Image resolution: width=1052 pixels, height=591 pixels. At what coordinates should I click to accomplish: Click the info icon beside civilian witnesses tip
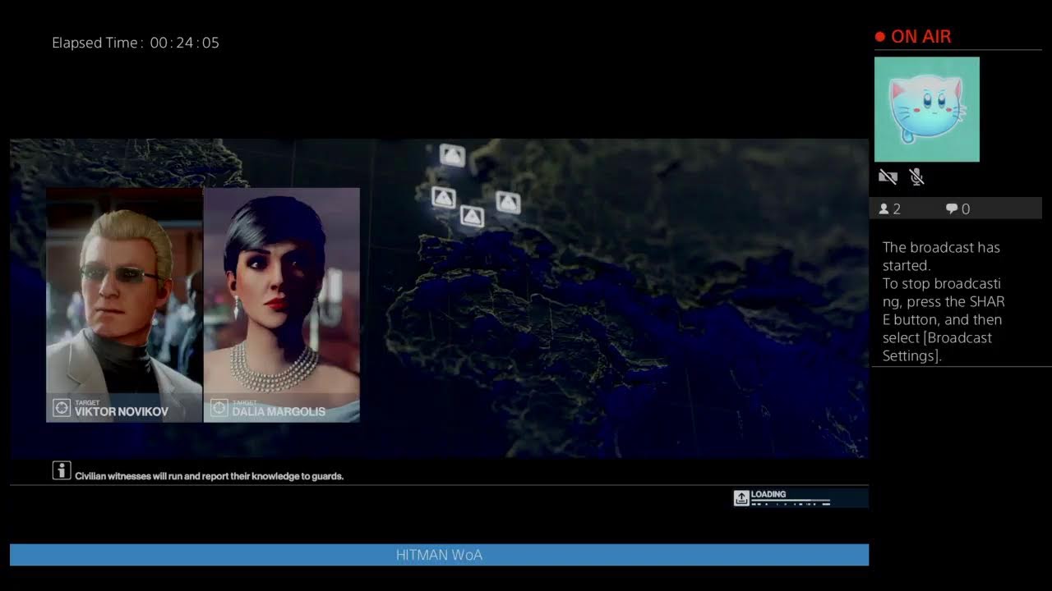coord(62,470)
